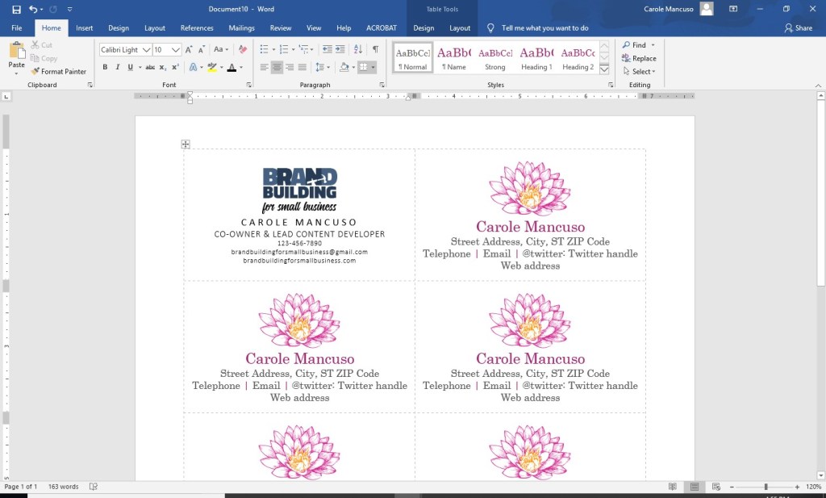Click the Sort icon in Paragraph group
The height and width of the screenshot is (498, 826).
[x=358, y=49]
